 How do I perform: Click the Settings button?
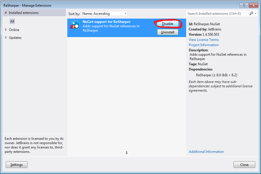tap(17, 164)
